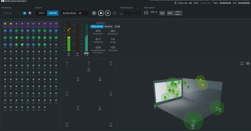
Task: Stop playback with the stop button
Action: [101, 13]
